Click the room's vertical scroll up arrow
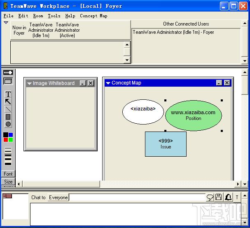This screenshot has width=250, height=228. (x=245, y=72)
